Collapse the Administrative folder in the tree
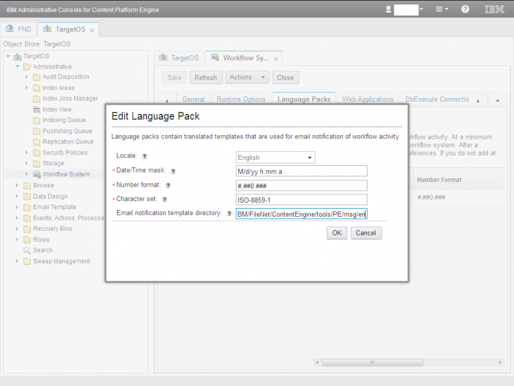 [17, 66]
